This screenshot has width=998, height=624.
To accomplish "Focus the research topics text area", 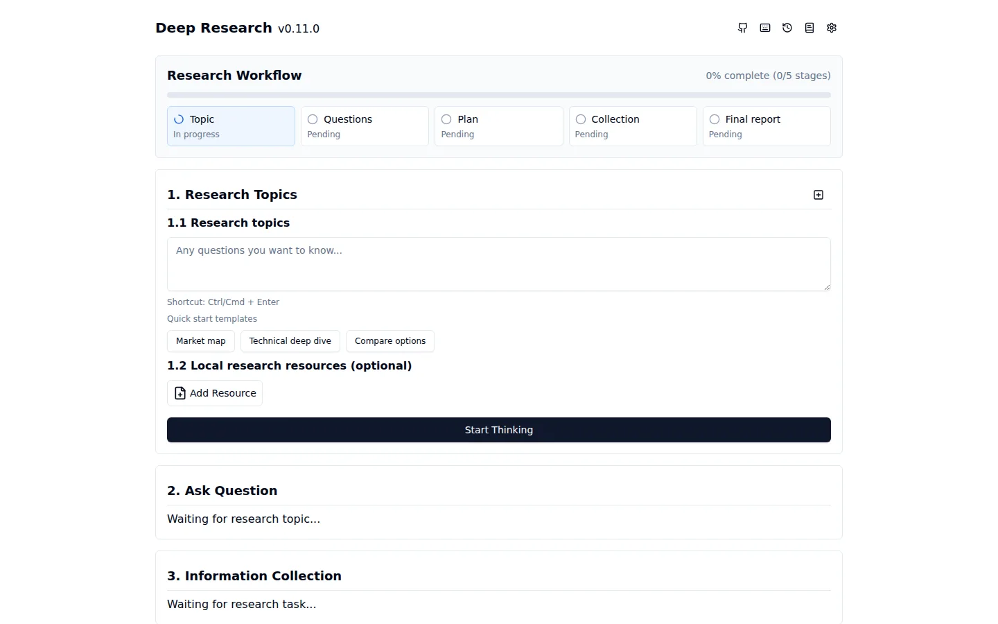I will (x=499, y=264).
